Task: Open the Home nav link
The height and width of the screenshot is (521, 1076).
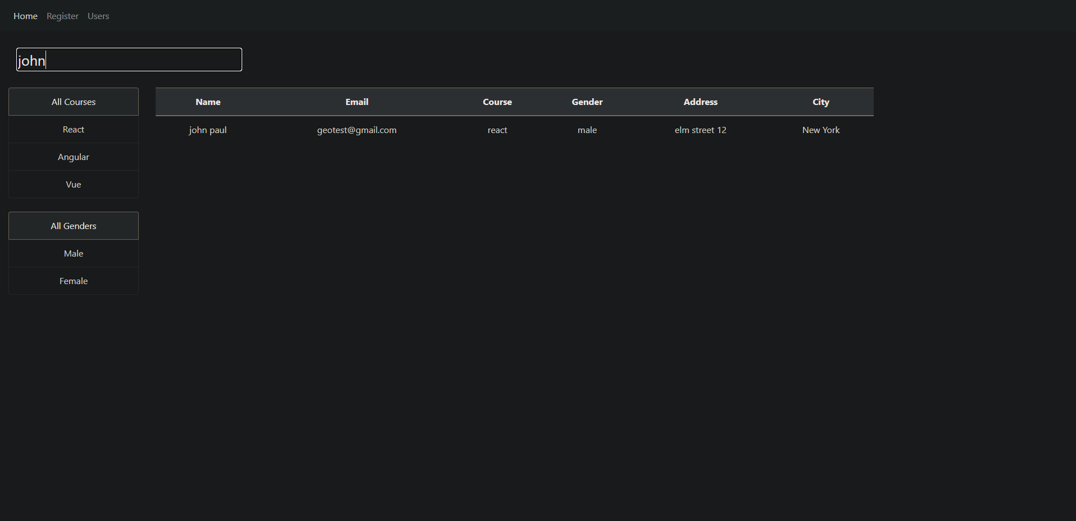Action: point(25,16)
